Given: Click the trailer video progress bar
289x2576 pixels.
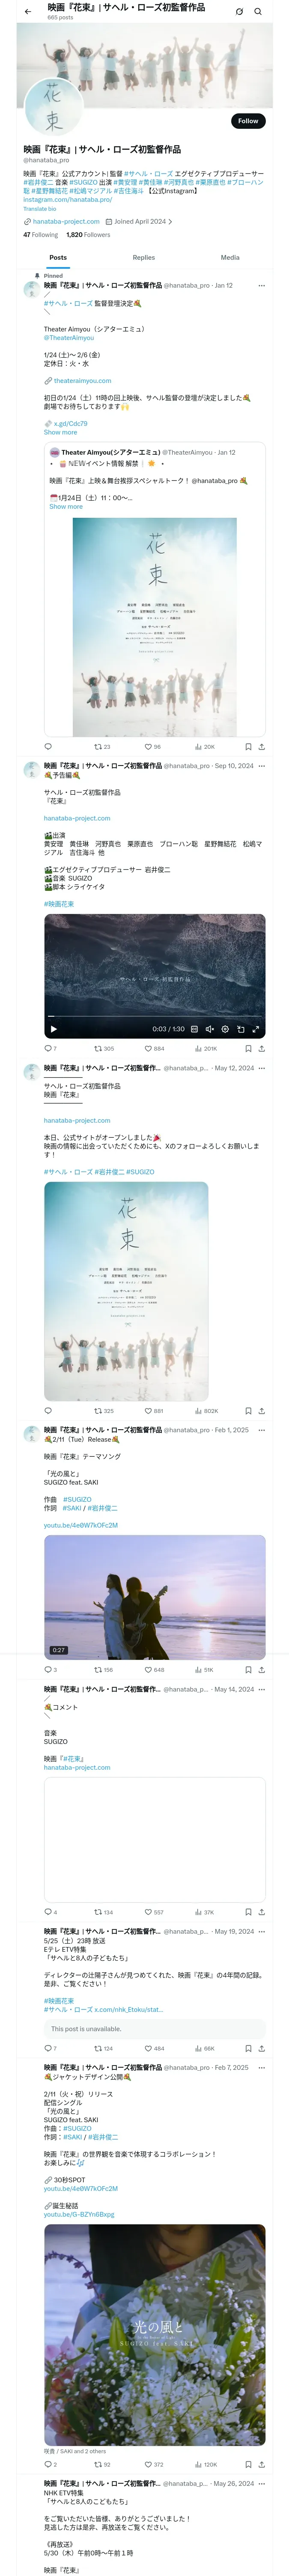Looking at the screenshot, I should pyautogui.click(x=155, y=1017).
